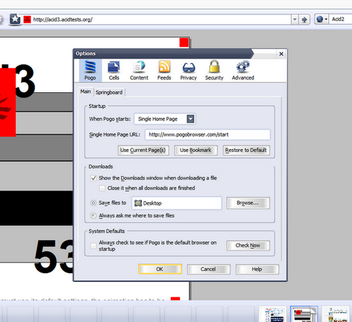Open the Cells options category
The height and width of the screenshot is (322, 352).
point(114,71)
